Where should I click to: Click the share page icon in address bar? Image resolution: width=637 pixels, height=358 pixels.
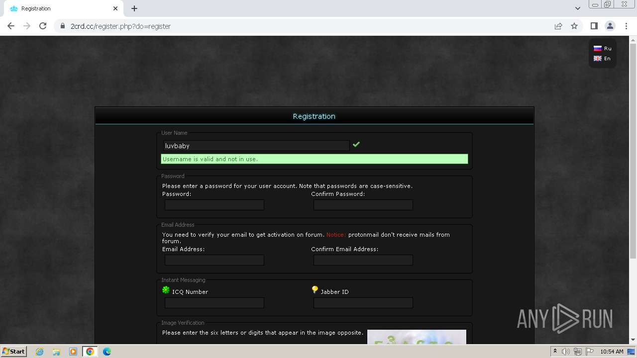pyautogui.click(x=558, y=26)
